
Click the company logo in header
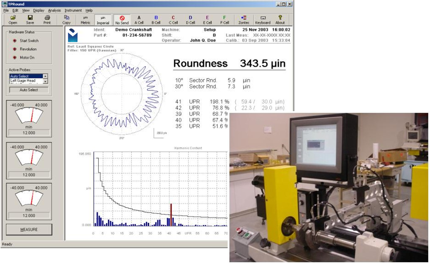(73, 35)
